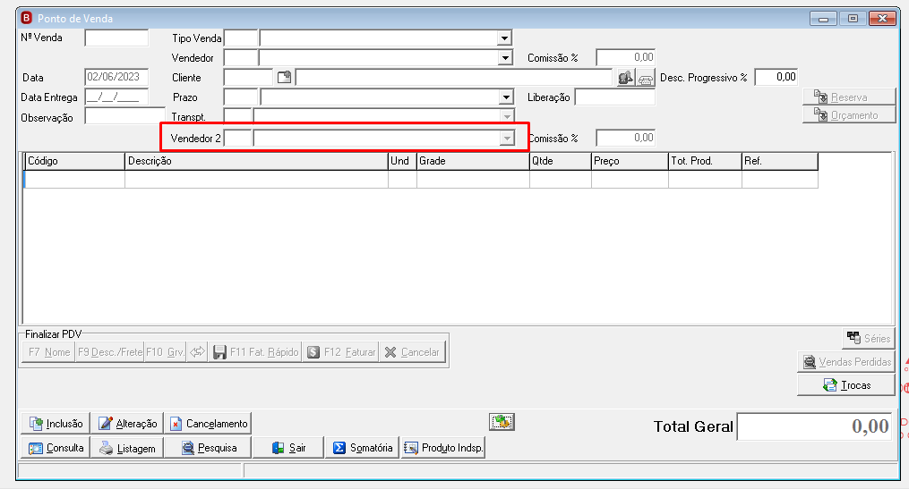Click the Und column header
The height and width of the screenshot is (489, 909).
tap(402, 162)
